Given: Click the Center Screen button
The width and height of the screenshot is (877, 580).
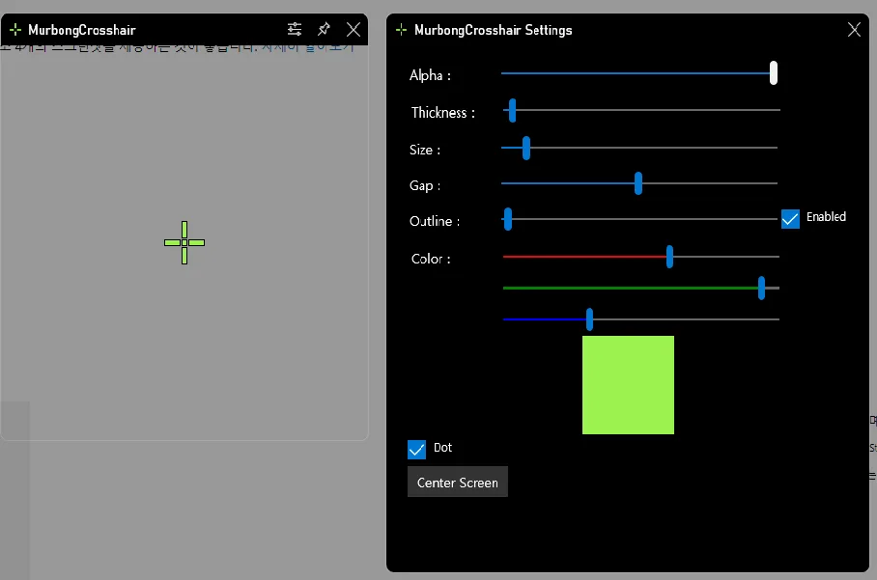Looking at the screenshot, I should 458,483.
